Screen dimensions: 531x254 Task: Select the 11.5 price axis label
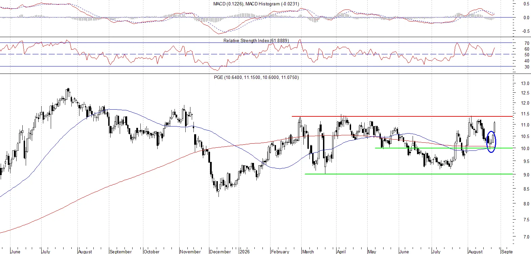pos(525,114)
